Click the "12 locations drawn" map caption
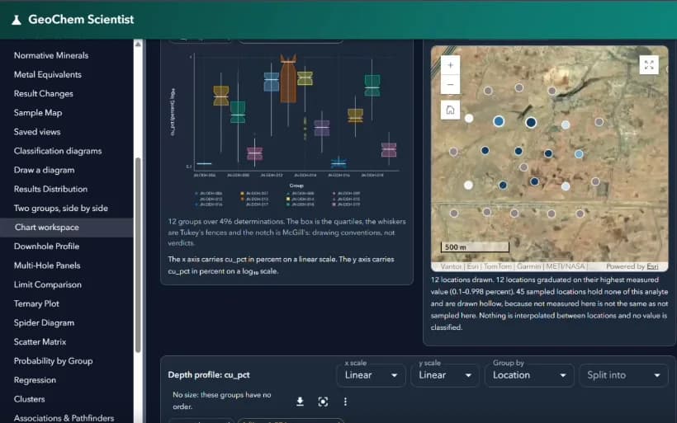Viewport: 677px width, 423px height. (x=549, y=303)
